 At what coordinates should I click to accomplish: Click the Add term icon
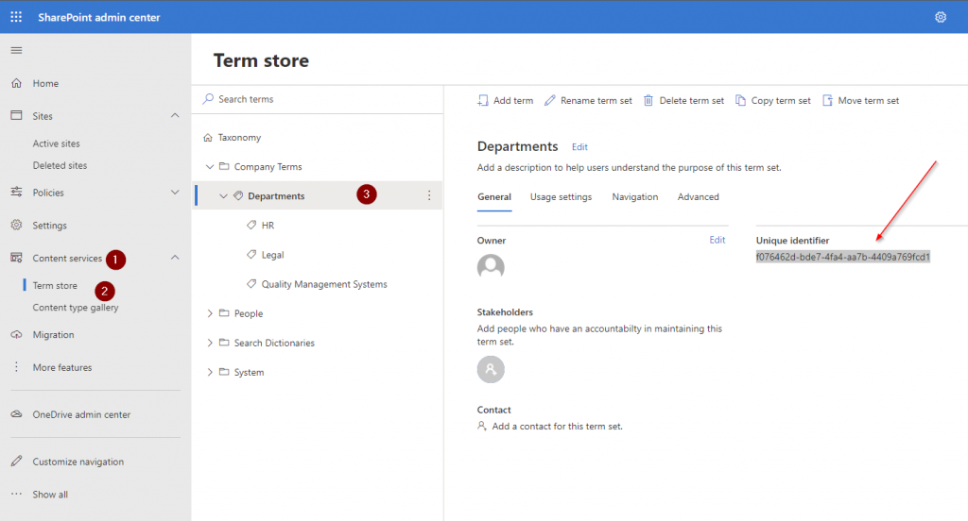(482, 100)
